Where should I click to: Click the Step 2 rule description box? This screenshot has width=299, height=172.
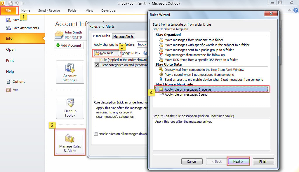(211, 134)
